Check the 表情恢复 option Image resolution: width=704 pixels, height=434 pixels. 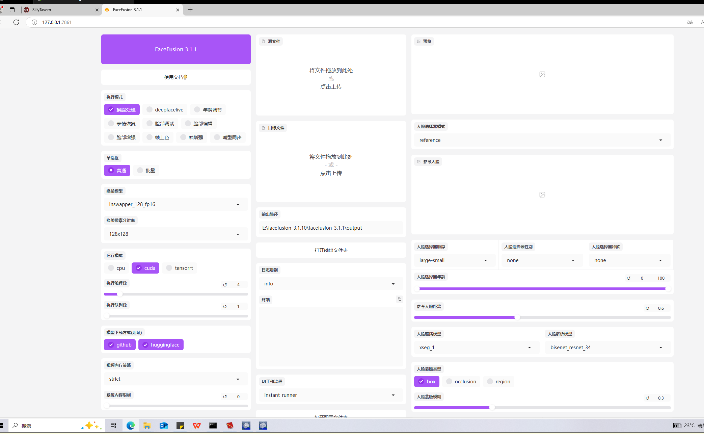tap(122, 124)
